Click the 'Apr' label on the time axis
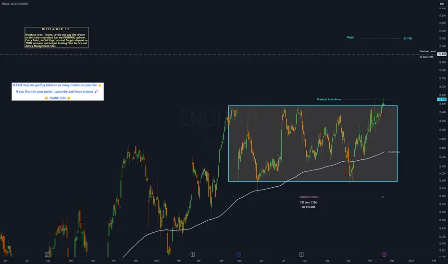The width and height of the screenshot is (448, 264). (222, 261)
